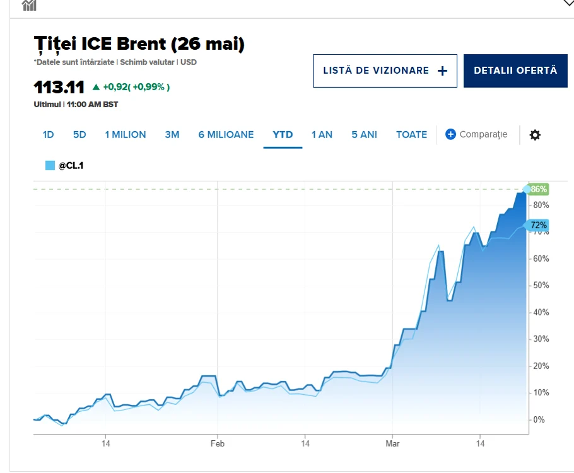The height and width of the screenshot is (473, 574).
Task: Click the chevron at top right corner
Action: pos(568,3)
